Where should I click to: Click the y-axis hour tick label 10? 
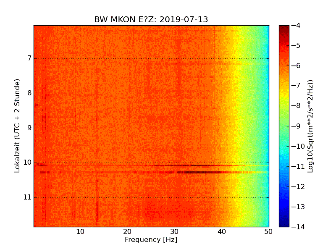27,163
